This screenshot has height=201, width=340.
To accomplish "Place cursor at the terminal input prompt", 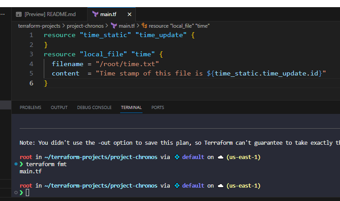I will [x=28, y=193].
